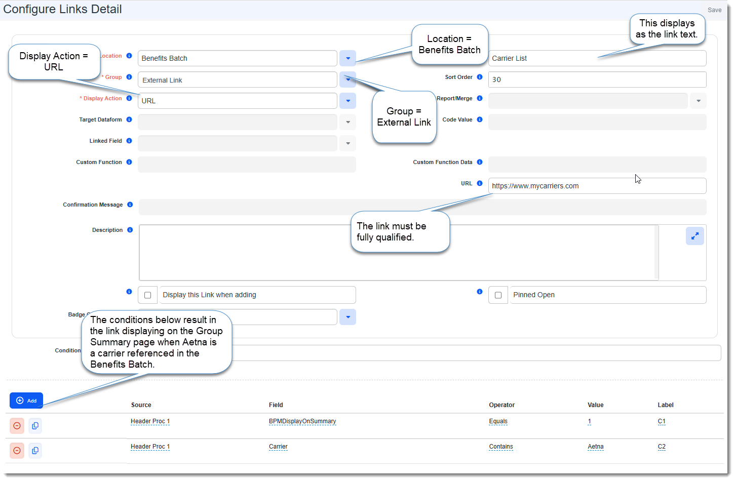
Task: Open the Badge dropdown arrow
Action: [x=347, y=317]
